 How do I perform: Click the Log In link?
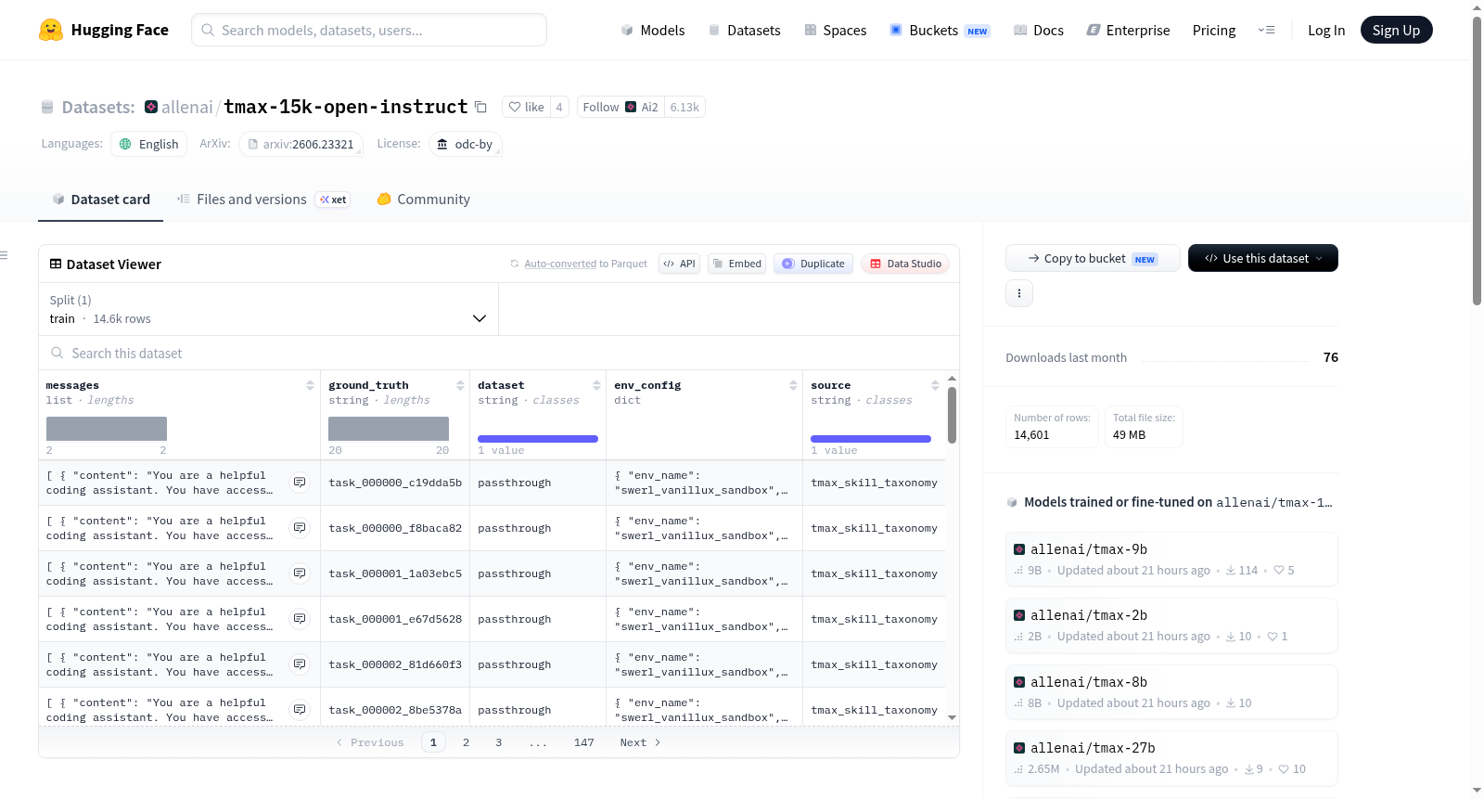click(x=1326, y=30)
